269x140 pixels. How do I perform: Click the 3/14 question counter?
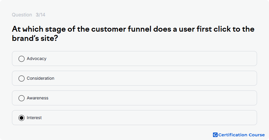pos(40,15)
